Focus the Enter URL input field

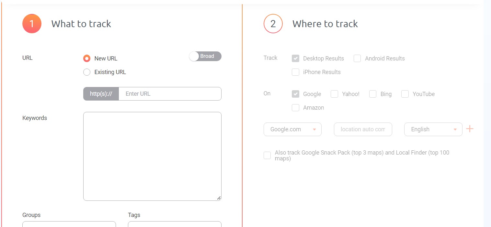coord(170,94)
